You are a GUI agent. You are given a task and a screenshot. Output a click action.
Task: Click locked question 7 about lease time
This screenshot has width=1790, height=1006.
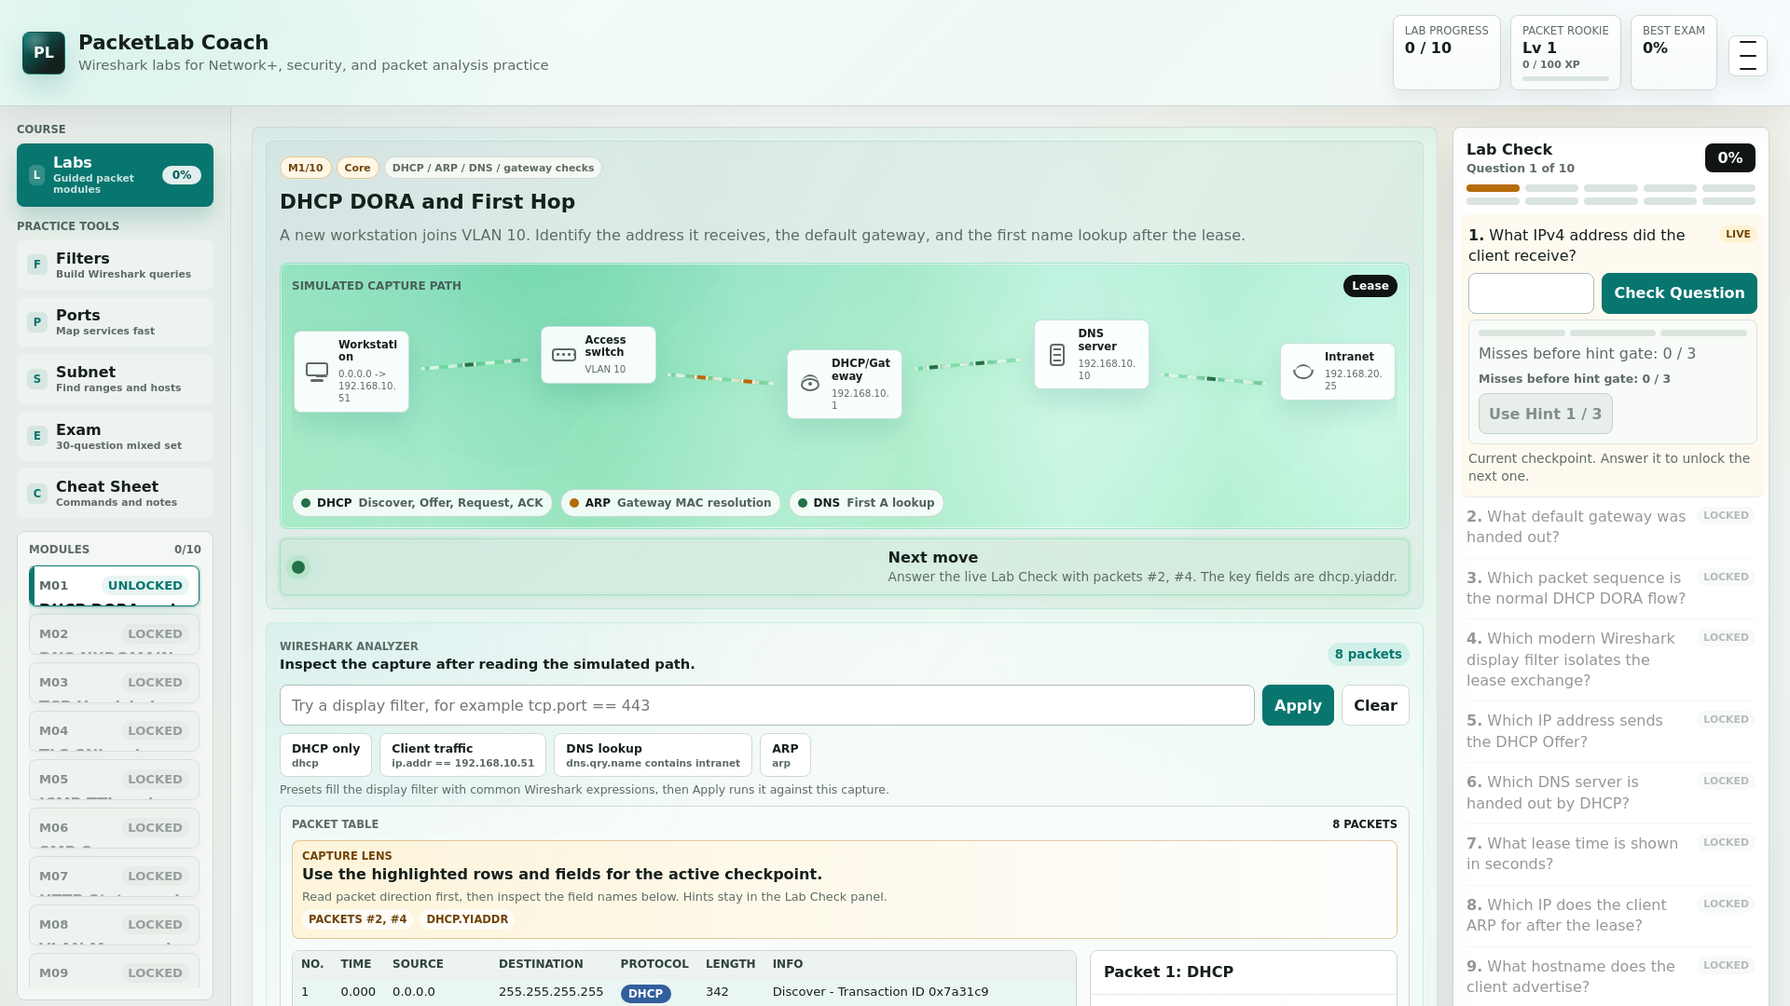point(1611,854)
